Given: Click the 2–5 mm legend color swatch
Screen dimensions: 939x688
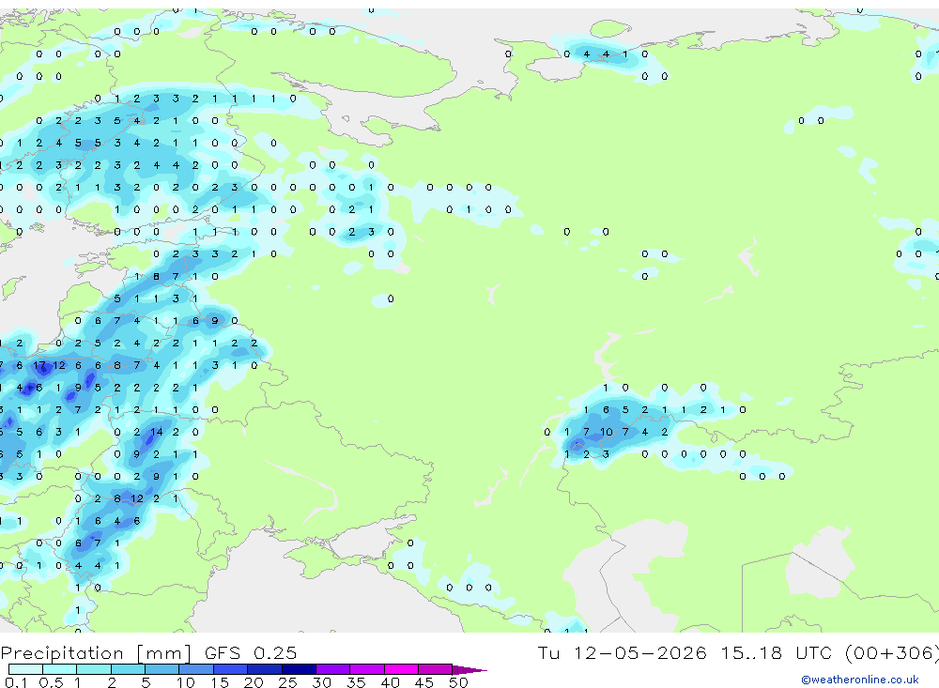Looking at the screenshot, I should (x=128, y=669).
